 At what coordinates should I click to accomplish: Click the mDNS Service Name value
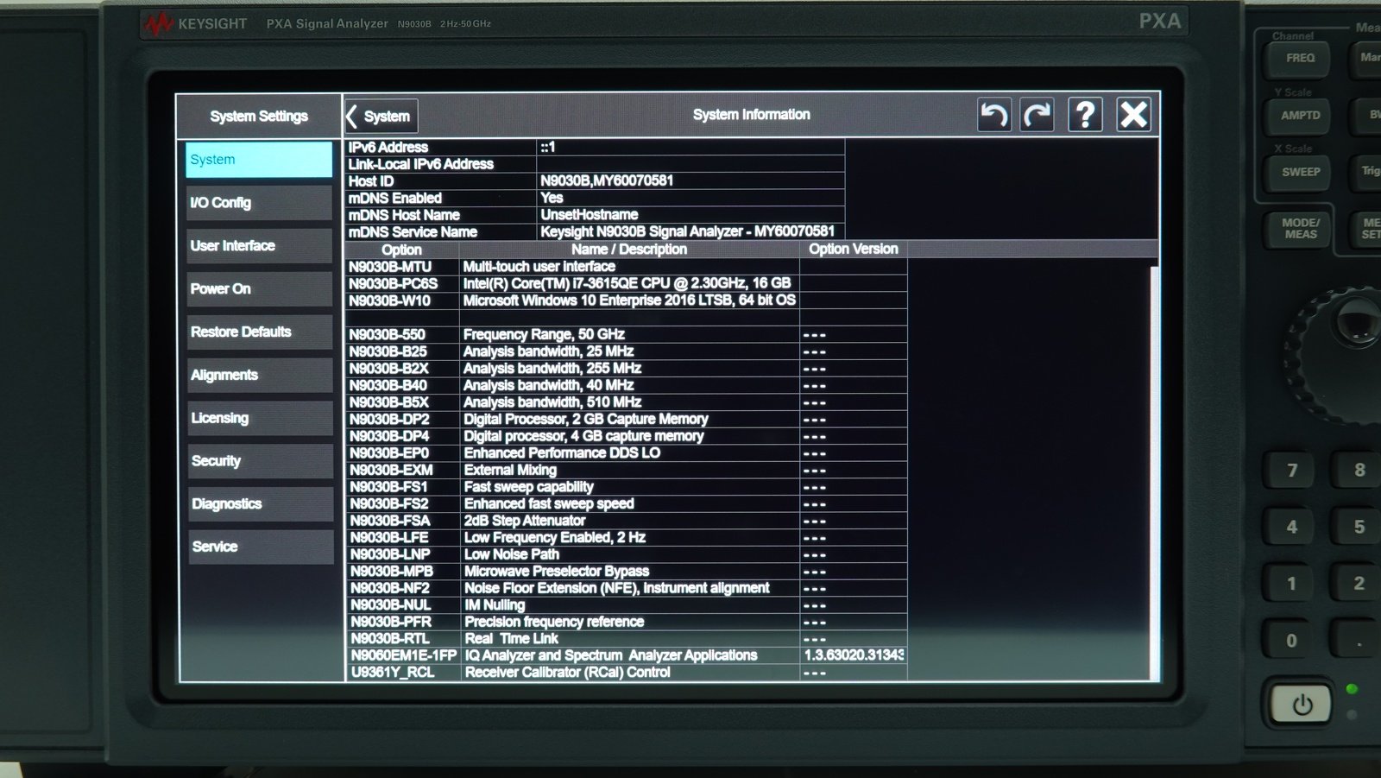point(687,231)
